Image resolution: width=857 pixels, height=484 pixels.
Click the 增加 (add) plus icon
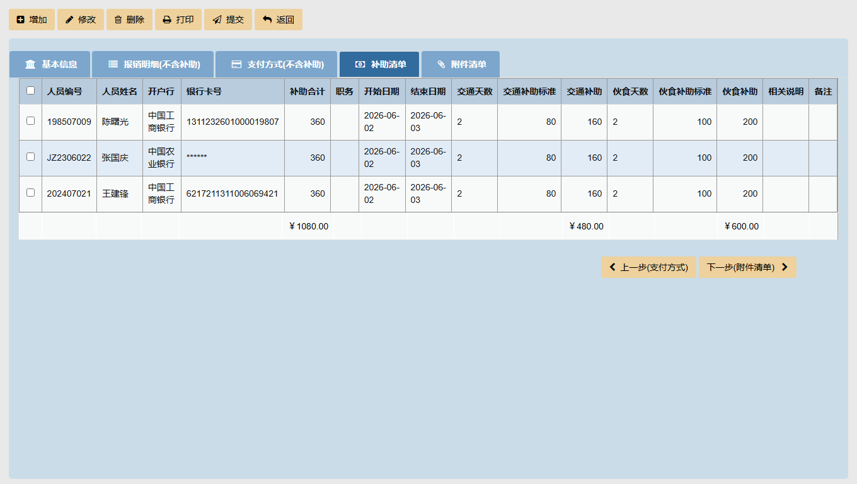pos(20,20)
